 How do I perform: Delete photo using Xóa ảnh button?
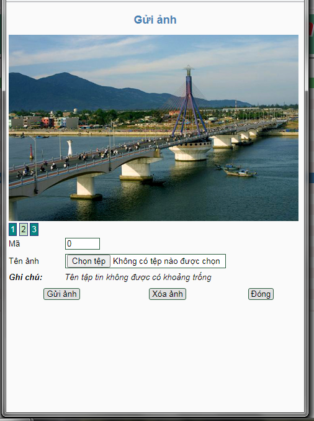point(168,294)
